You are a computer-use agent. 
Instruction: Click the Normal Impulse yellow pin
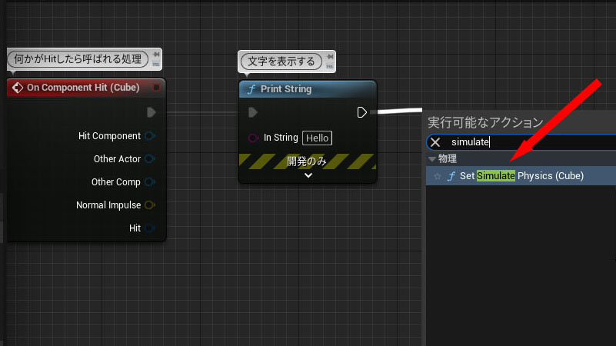(150, 205)
